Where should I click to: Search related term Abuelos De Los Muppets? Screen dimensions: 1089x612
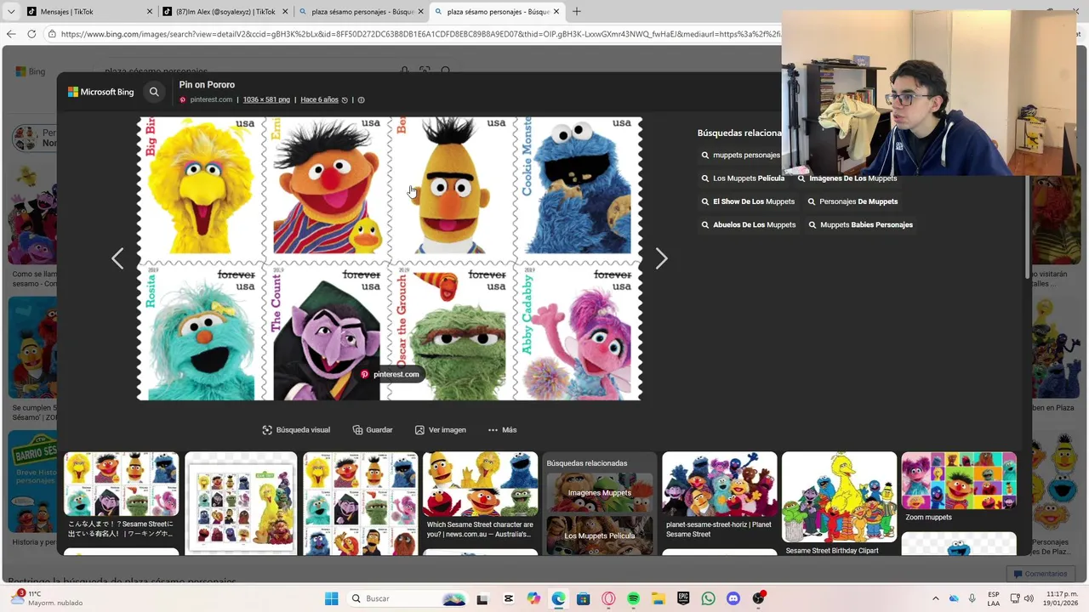tap(748, 224)
